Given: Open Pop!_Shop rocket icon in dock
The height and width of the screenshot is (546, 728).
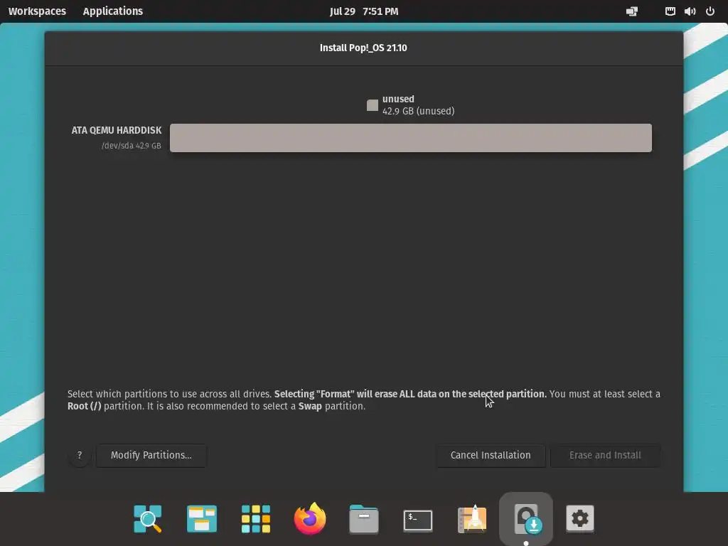Looking at the screenshot, I should pyautogui.click(x=472, y=518).
